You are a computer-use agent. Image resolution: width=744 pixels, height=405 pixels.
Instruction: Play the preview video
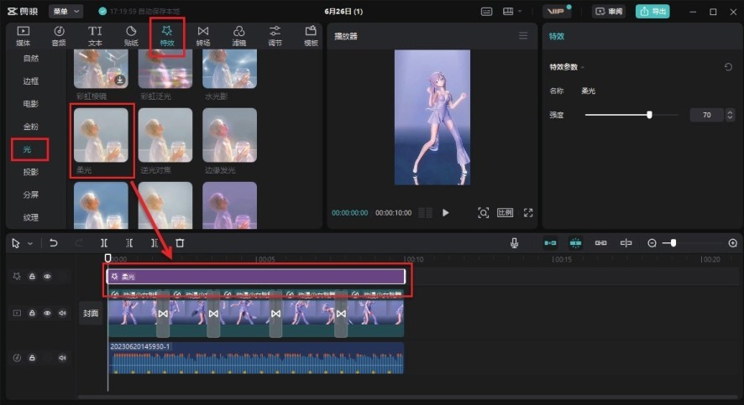click(445, 213)
